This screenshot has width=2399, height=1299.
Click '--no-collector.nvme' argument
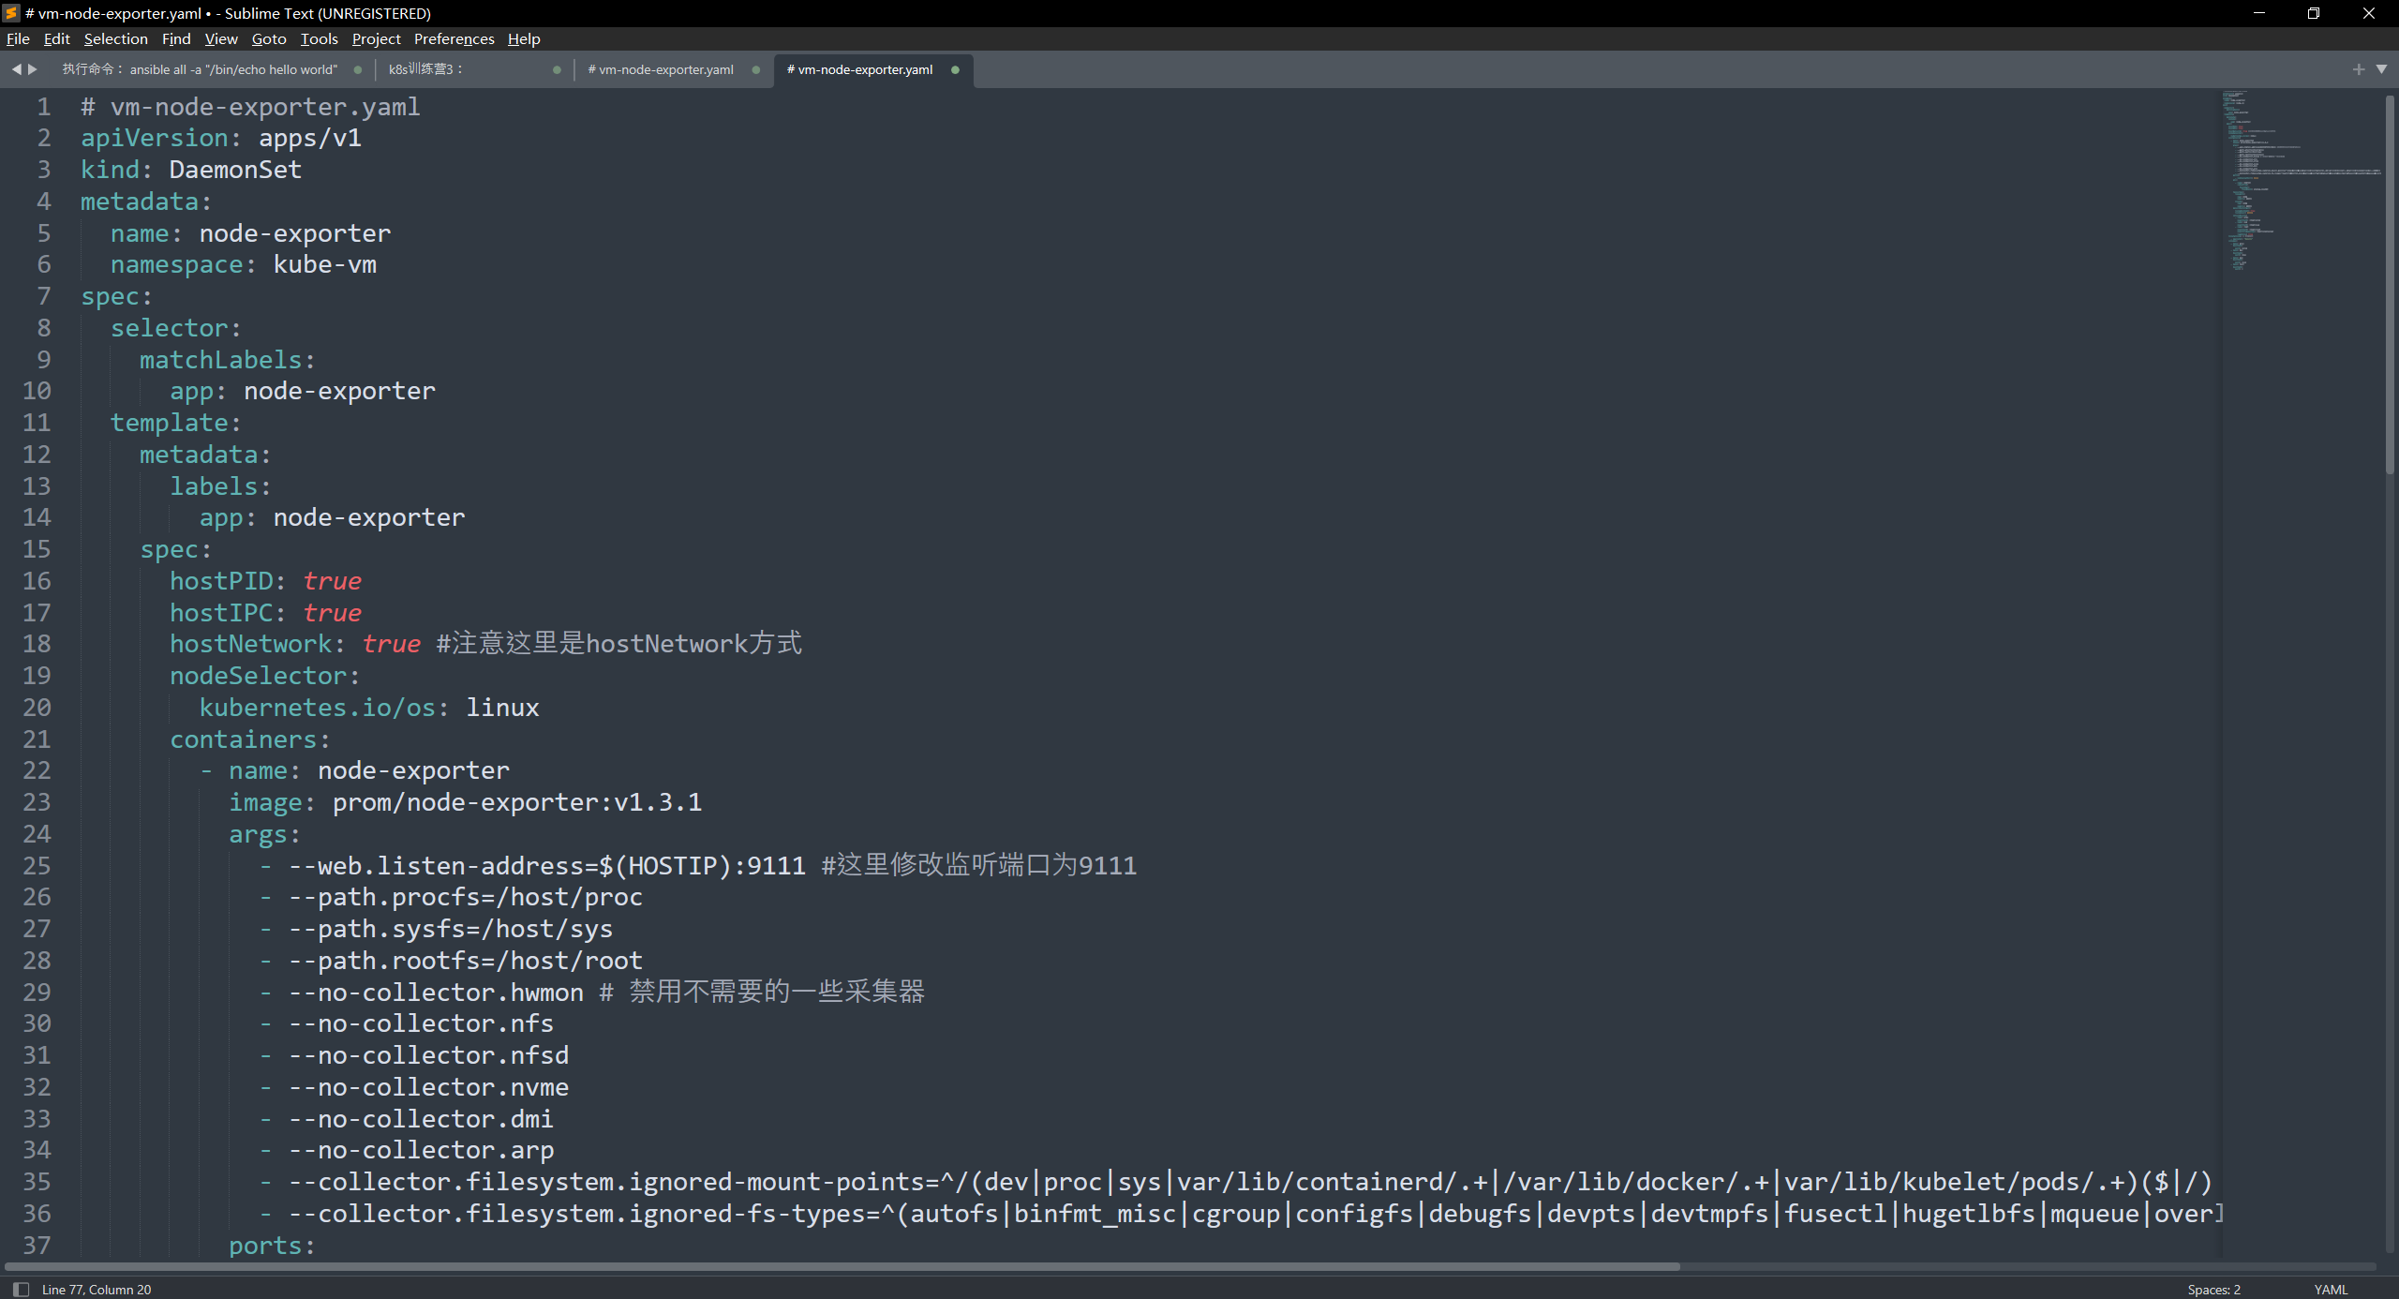[428, 1087]
